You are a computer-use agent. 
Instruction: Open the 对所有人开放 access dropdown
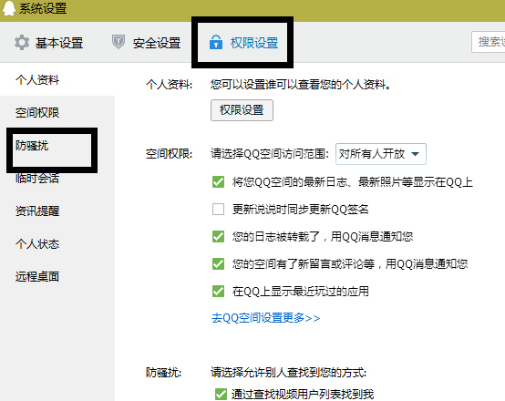(381, 154)
